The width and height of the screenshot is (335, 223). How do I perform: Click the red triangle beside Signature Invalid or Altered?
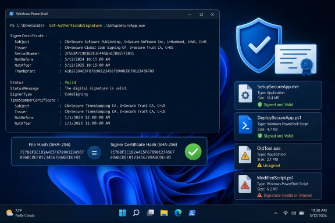point(259,195)
